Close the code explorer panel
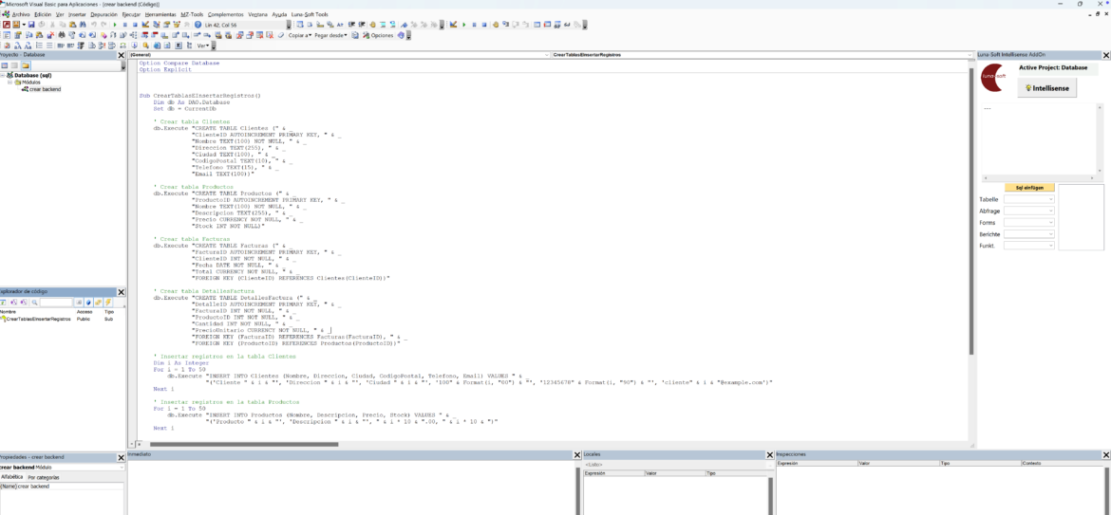This screenshot has width=1111, height=515. pos(121,292)
